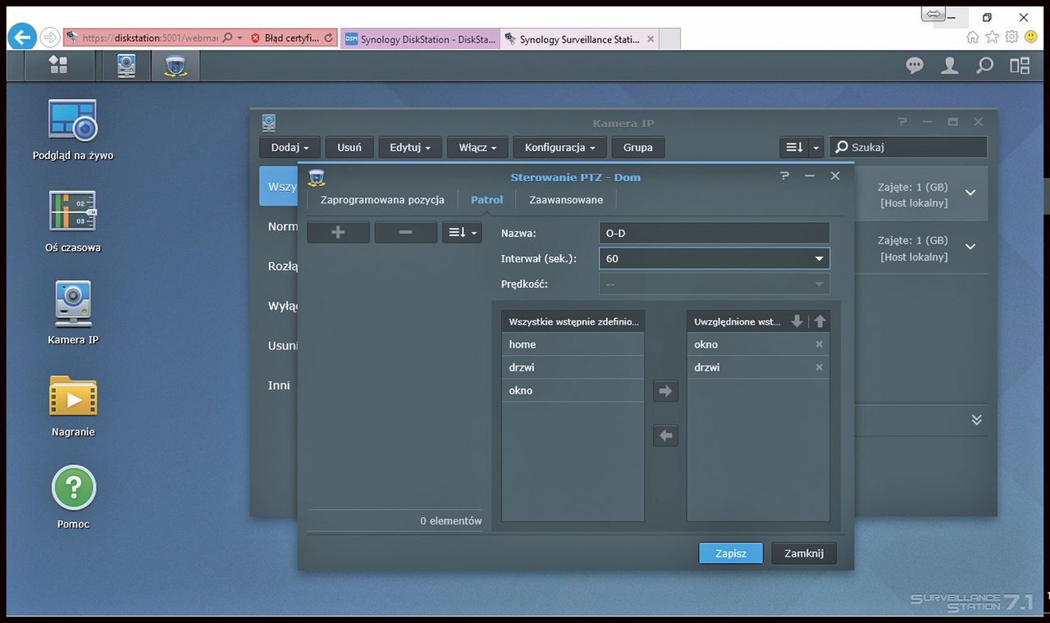The image size is (1050, 623).
Task: Add a new patrol with plus button
Action: tap(338, 233)
